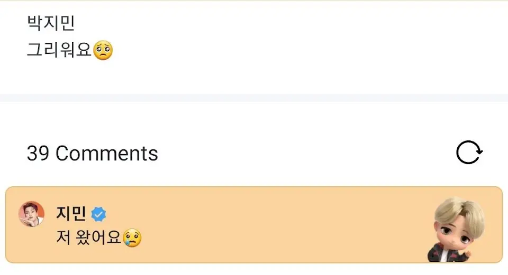The height and width of the screenshot is (275, 508).
Task: Click the comment text 저 왔어요
Action: 88,238
